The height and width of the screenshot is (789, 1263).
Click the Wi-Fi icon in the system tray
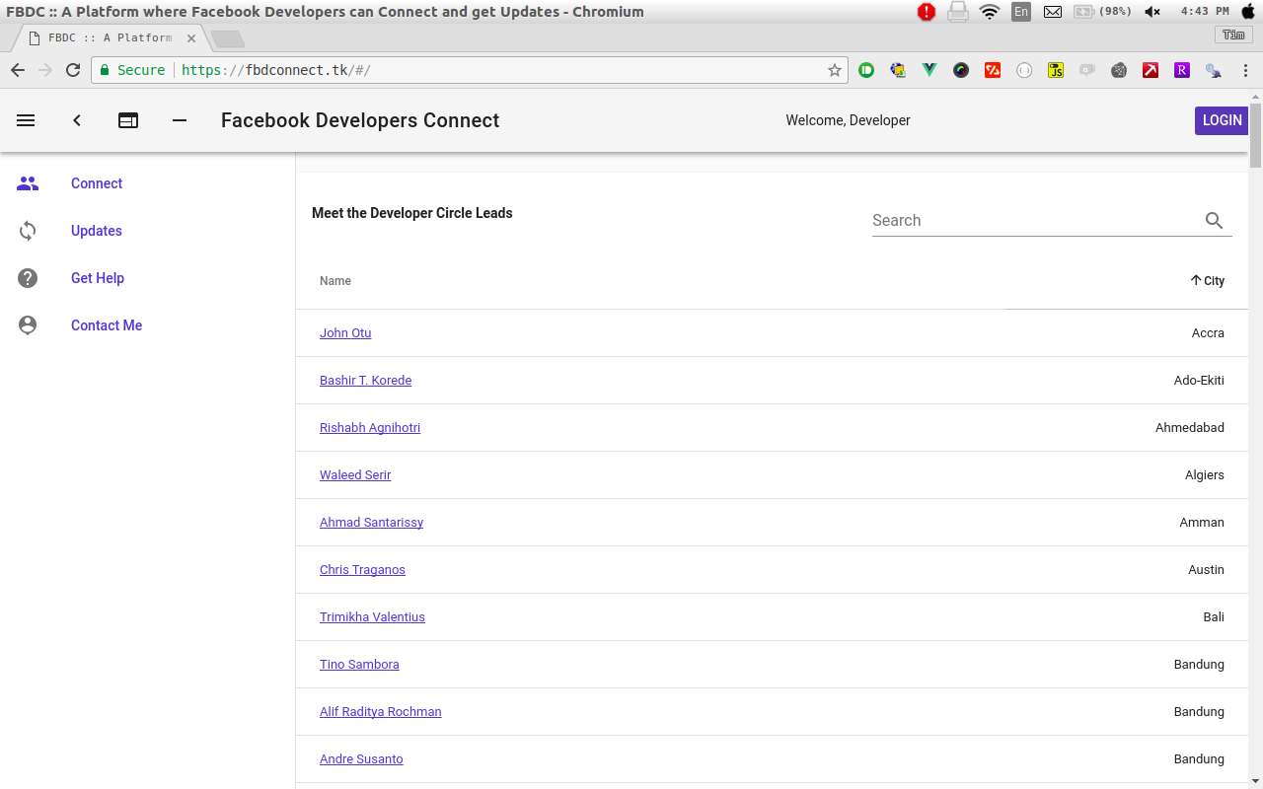point(989,12)
